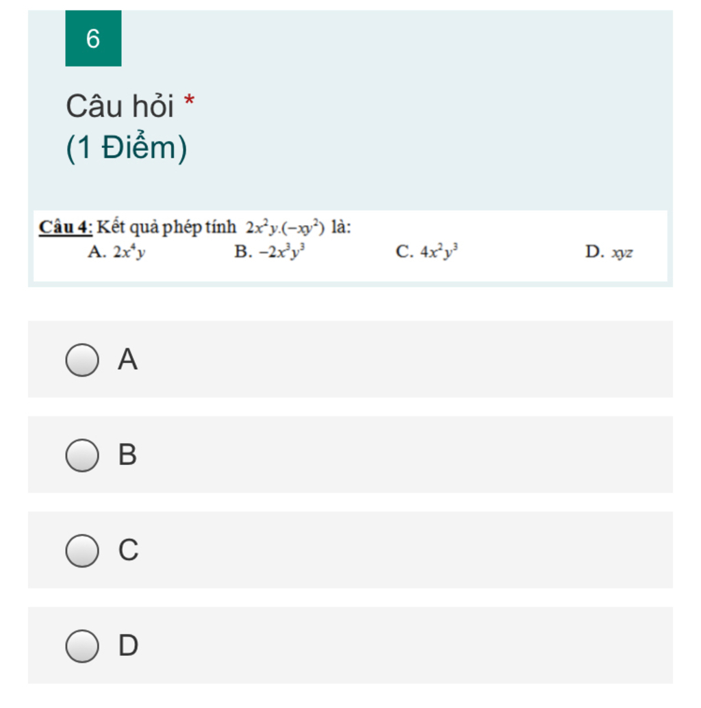Click the letter label A
701x708 pixels.
(128, 359)
